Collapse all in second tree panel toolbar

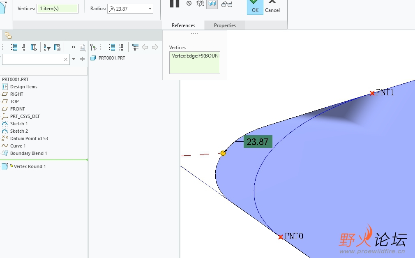coord(121,47)
